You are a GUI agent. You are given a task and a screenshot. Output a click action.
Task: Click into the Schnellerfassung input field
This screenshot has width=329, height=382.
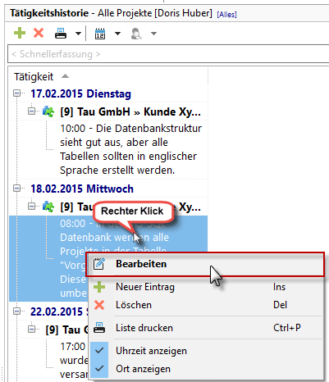point(168,54)
